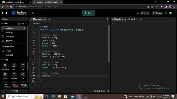Screen dimensions: 177x99
Task: Click the RAM usage bar
Action: tap(16, 87)
